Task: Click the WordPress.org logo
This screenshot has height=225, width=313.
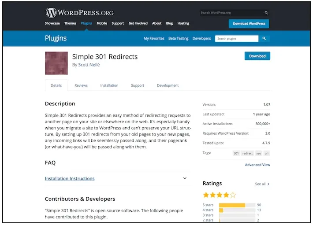Action: (79, 13)
